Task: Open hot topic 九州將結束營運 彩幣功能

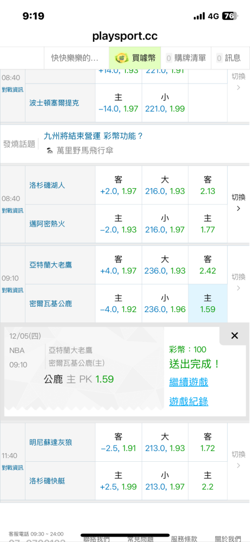Action: [x=93, y=136]
